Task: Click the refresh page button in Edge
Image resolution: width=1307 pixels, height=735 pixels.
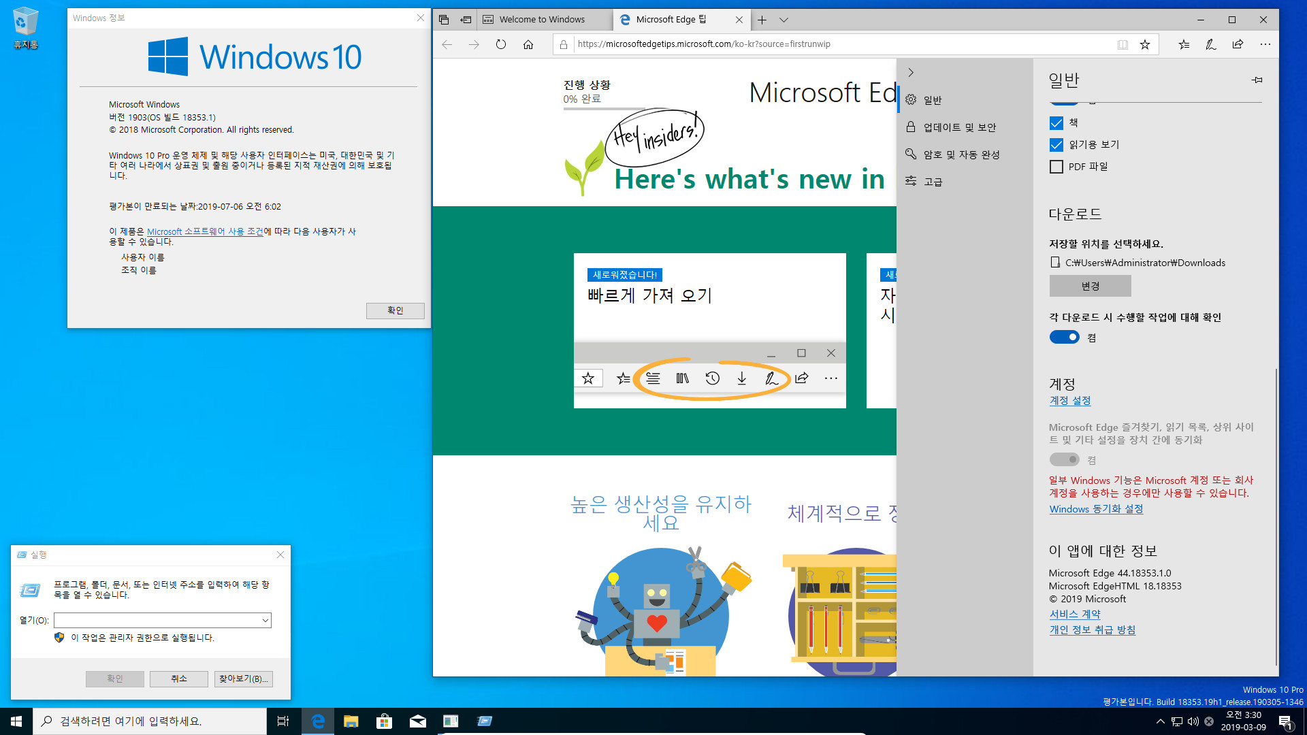Action: pos(501,45)
